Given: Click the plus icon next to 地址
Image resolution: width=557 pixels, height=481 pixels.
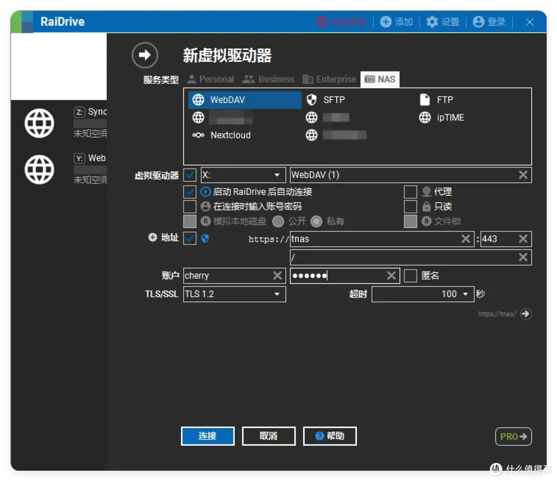Looking at the screenshot, I should click(x=152, y=238).
